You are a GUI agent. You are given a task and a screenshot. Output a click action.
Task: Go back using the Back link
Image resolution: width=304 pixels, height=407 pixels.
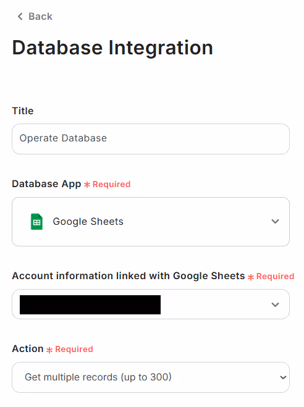click(x=35, y=16)
